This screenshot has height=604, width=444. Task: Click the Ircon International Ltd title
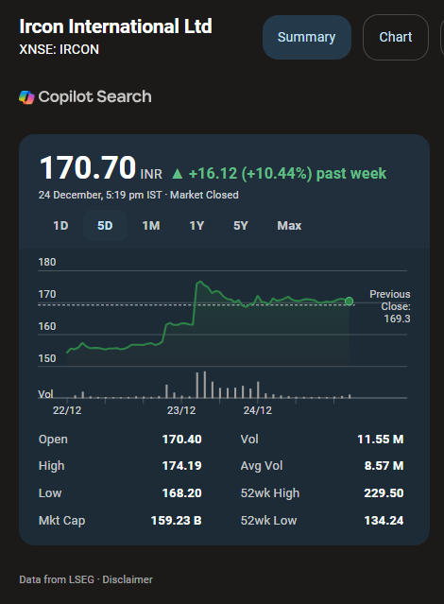pyautogui.click(x=115, y=26)
